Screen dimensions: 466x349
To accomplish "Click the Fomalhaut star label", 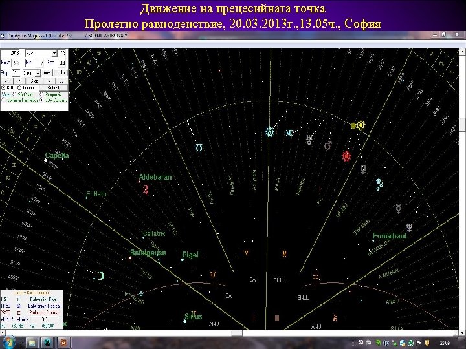I will pos(390,236).
